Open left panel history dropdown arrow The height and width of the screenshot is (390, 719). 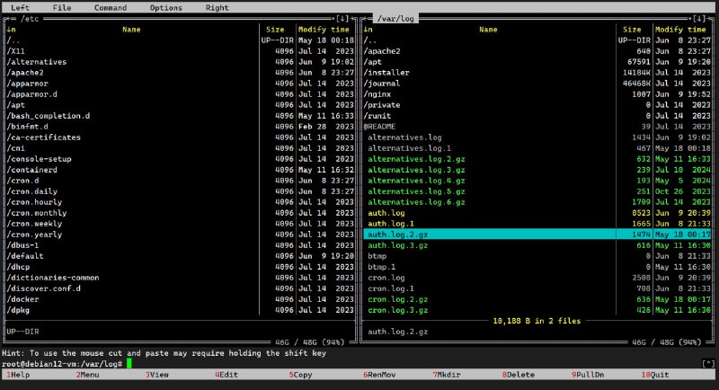[x=342, y=19]
